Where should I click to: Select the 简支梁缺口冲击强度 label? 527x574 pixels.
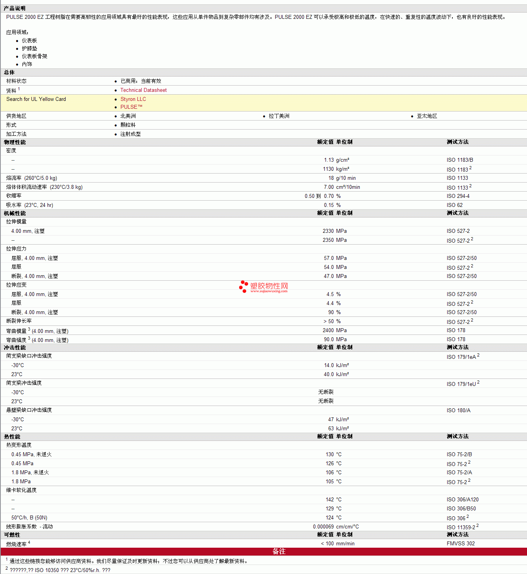click(29, 356)
